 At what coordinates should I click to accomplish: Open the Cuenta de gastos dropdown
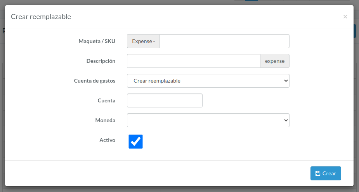(208, 81)
